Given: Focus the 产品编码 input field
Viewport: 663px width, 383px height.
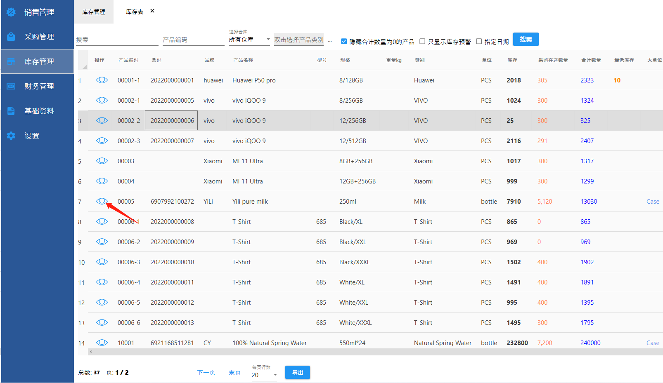Looking at the screenshot, I should (x=193, y=40).
